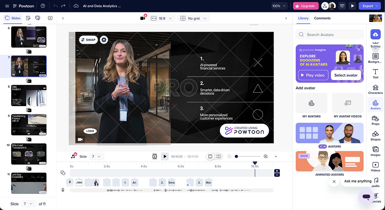385x210 pixels.
Task: Click the Search Avatars field
Action: click(x=329, y=35)
